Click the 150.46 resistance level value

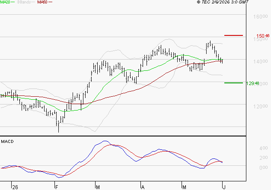263,36
